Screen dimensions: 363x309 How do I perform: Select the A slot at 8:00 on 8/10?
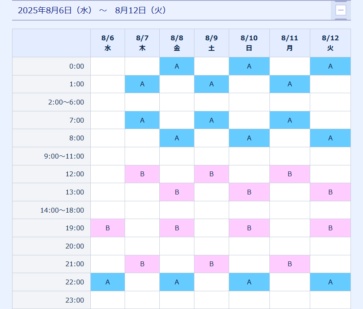click(249, 138)
